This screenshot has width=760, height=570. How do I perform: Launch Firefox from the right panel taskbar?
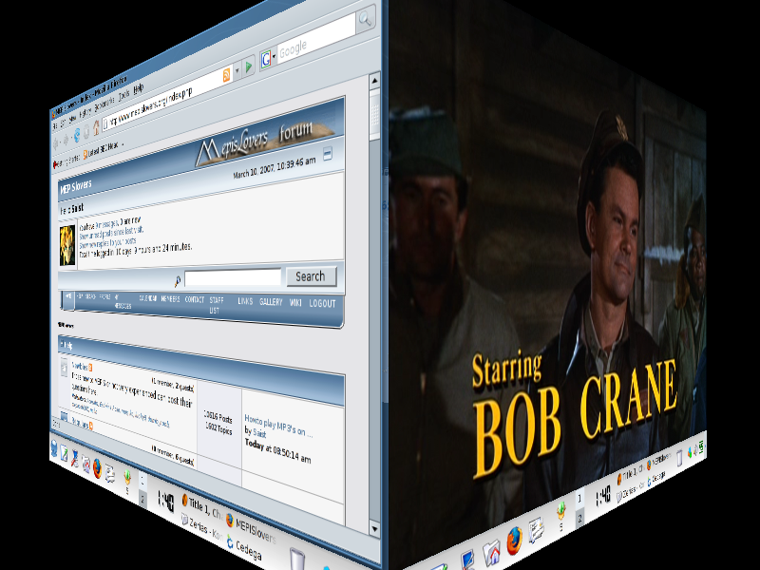pyautogui.click(x=514, y=539)
